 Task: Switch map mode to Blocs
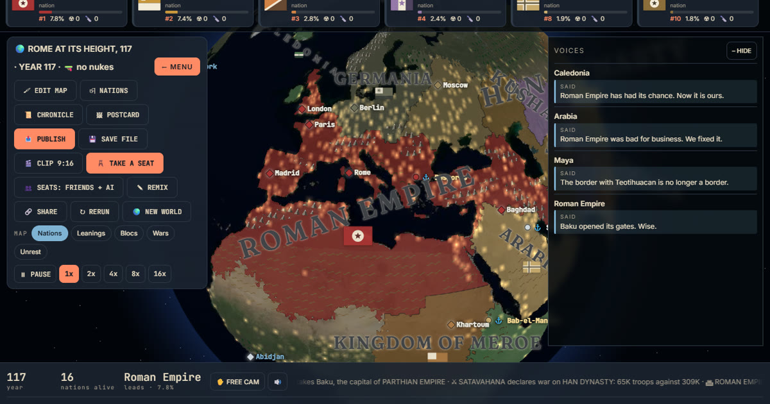(129, 233)
